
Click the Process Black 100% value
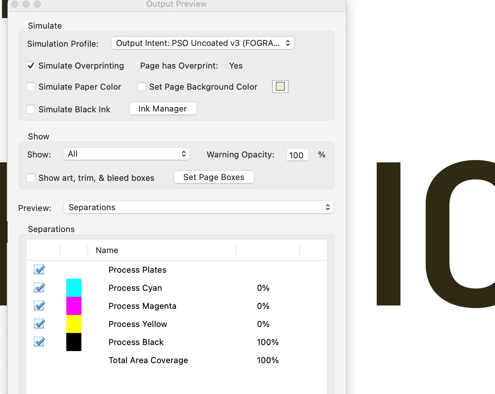(268, 342)
